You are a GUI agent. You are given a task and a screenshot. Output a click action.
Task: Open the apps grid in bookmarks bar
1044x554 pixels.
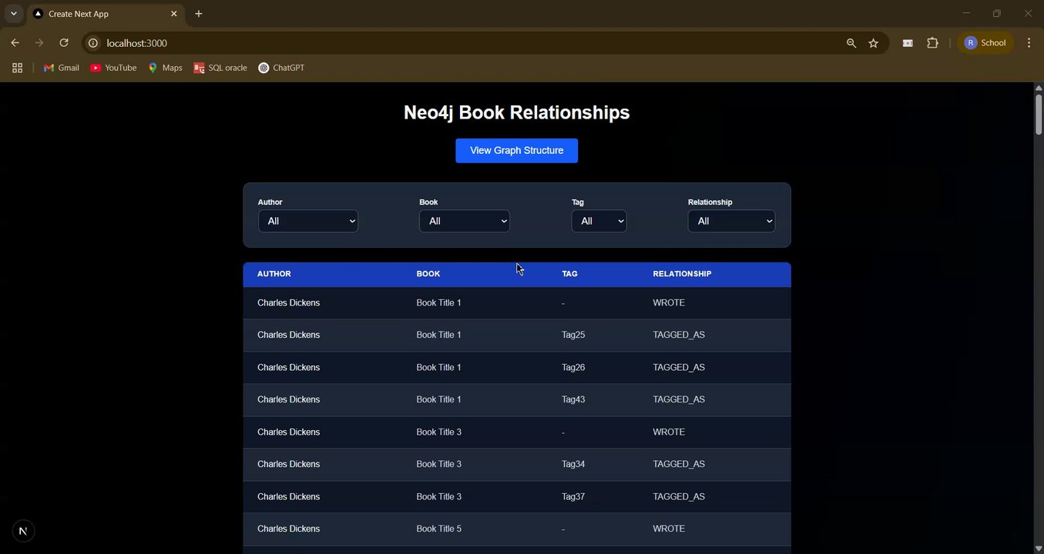[x=17, y=68]
